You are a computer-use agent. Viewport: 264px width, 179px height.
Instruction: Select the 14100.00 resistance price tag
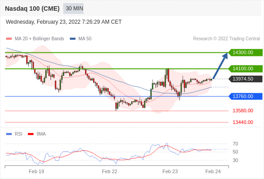pos(246,69)
